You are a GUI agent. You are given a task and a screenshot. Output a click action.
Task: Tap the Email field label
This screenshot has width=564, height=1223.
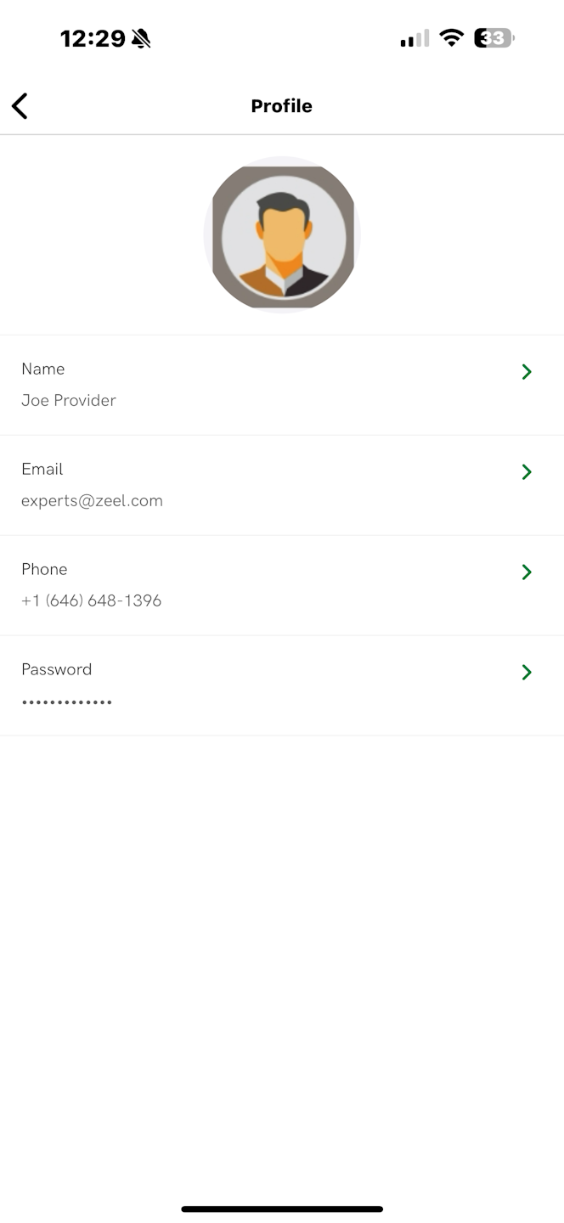pyautogui.click(x=42, y=469)
